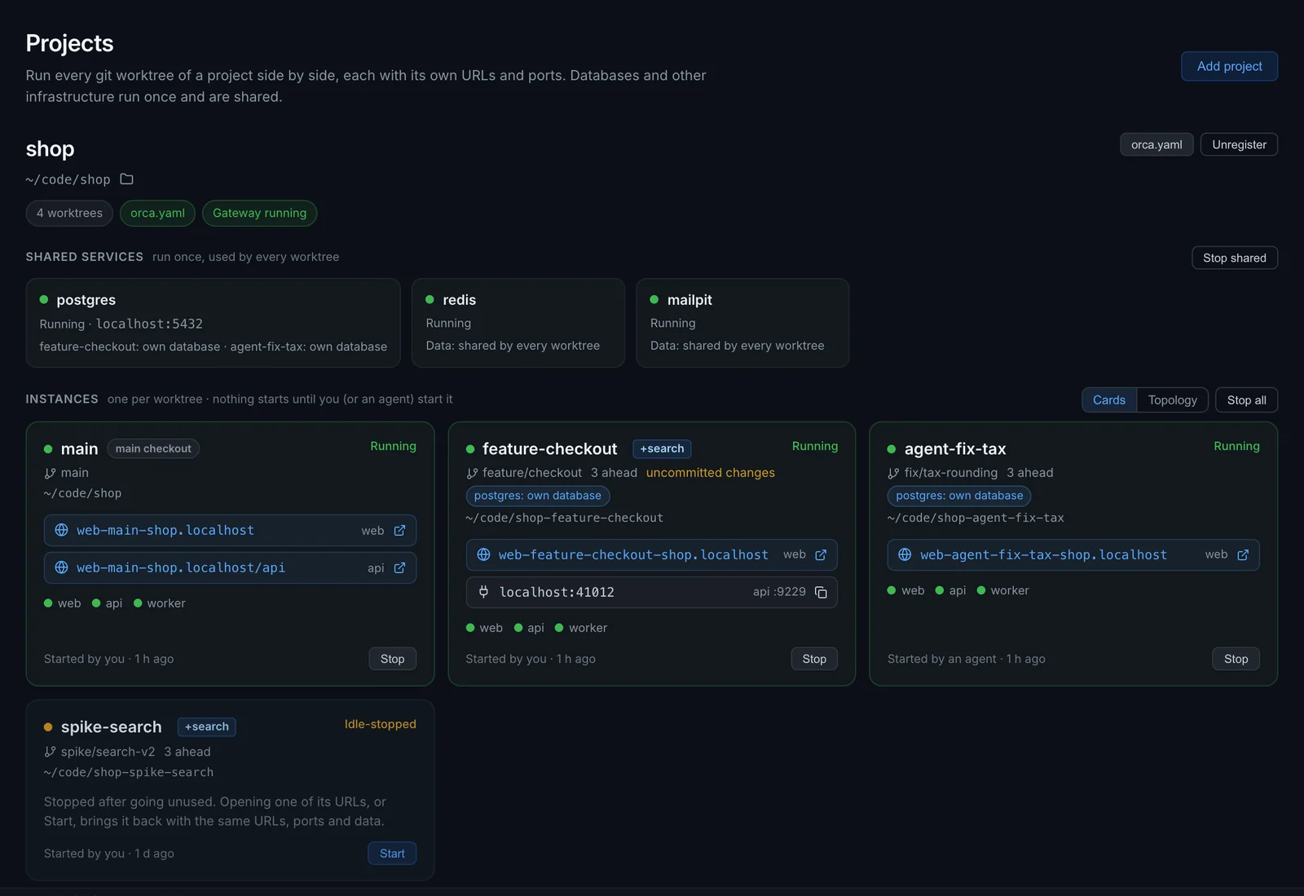Click main checkout badge on main card

coord(153,449)
